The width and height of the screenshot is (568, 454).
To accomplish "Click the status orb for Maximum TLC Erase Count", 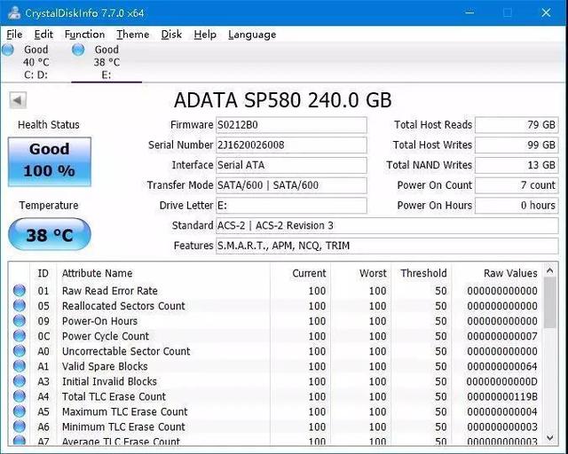I will click(x=20, y=411).
